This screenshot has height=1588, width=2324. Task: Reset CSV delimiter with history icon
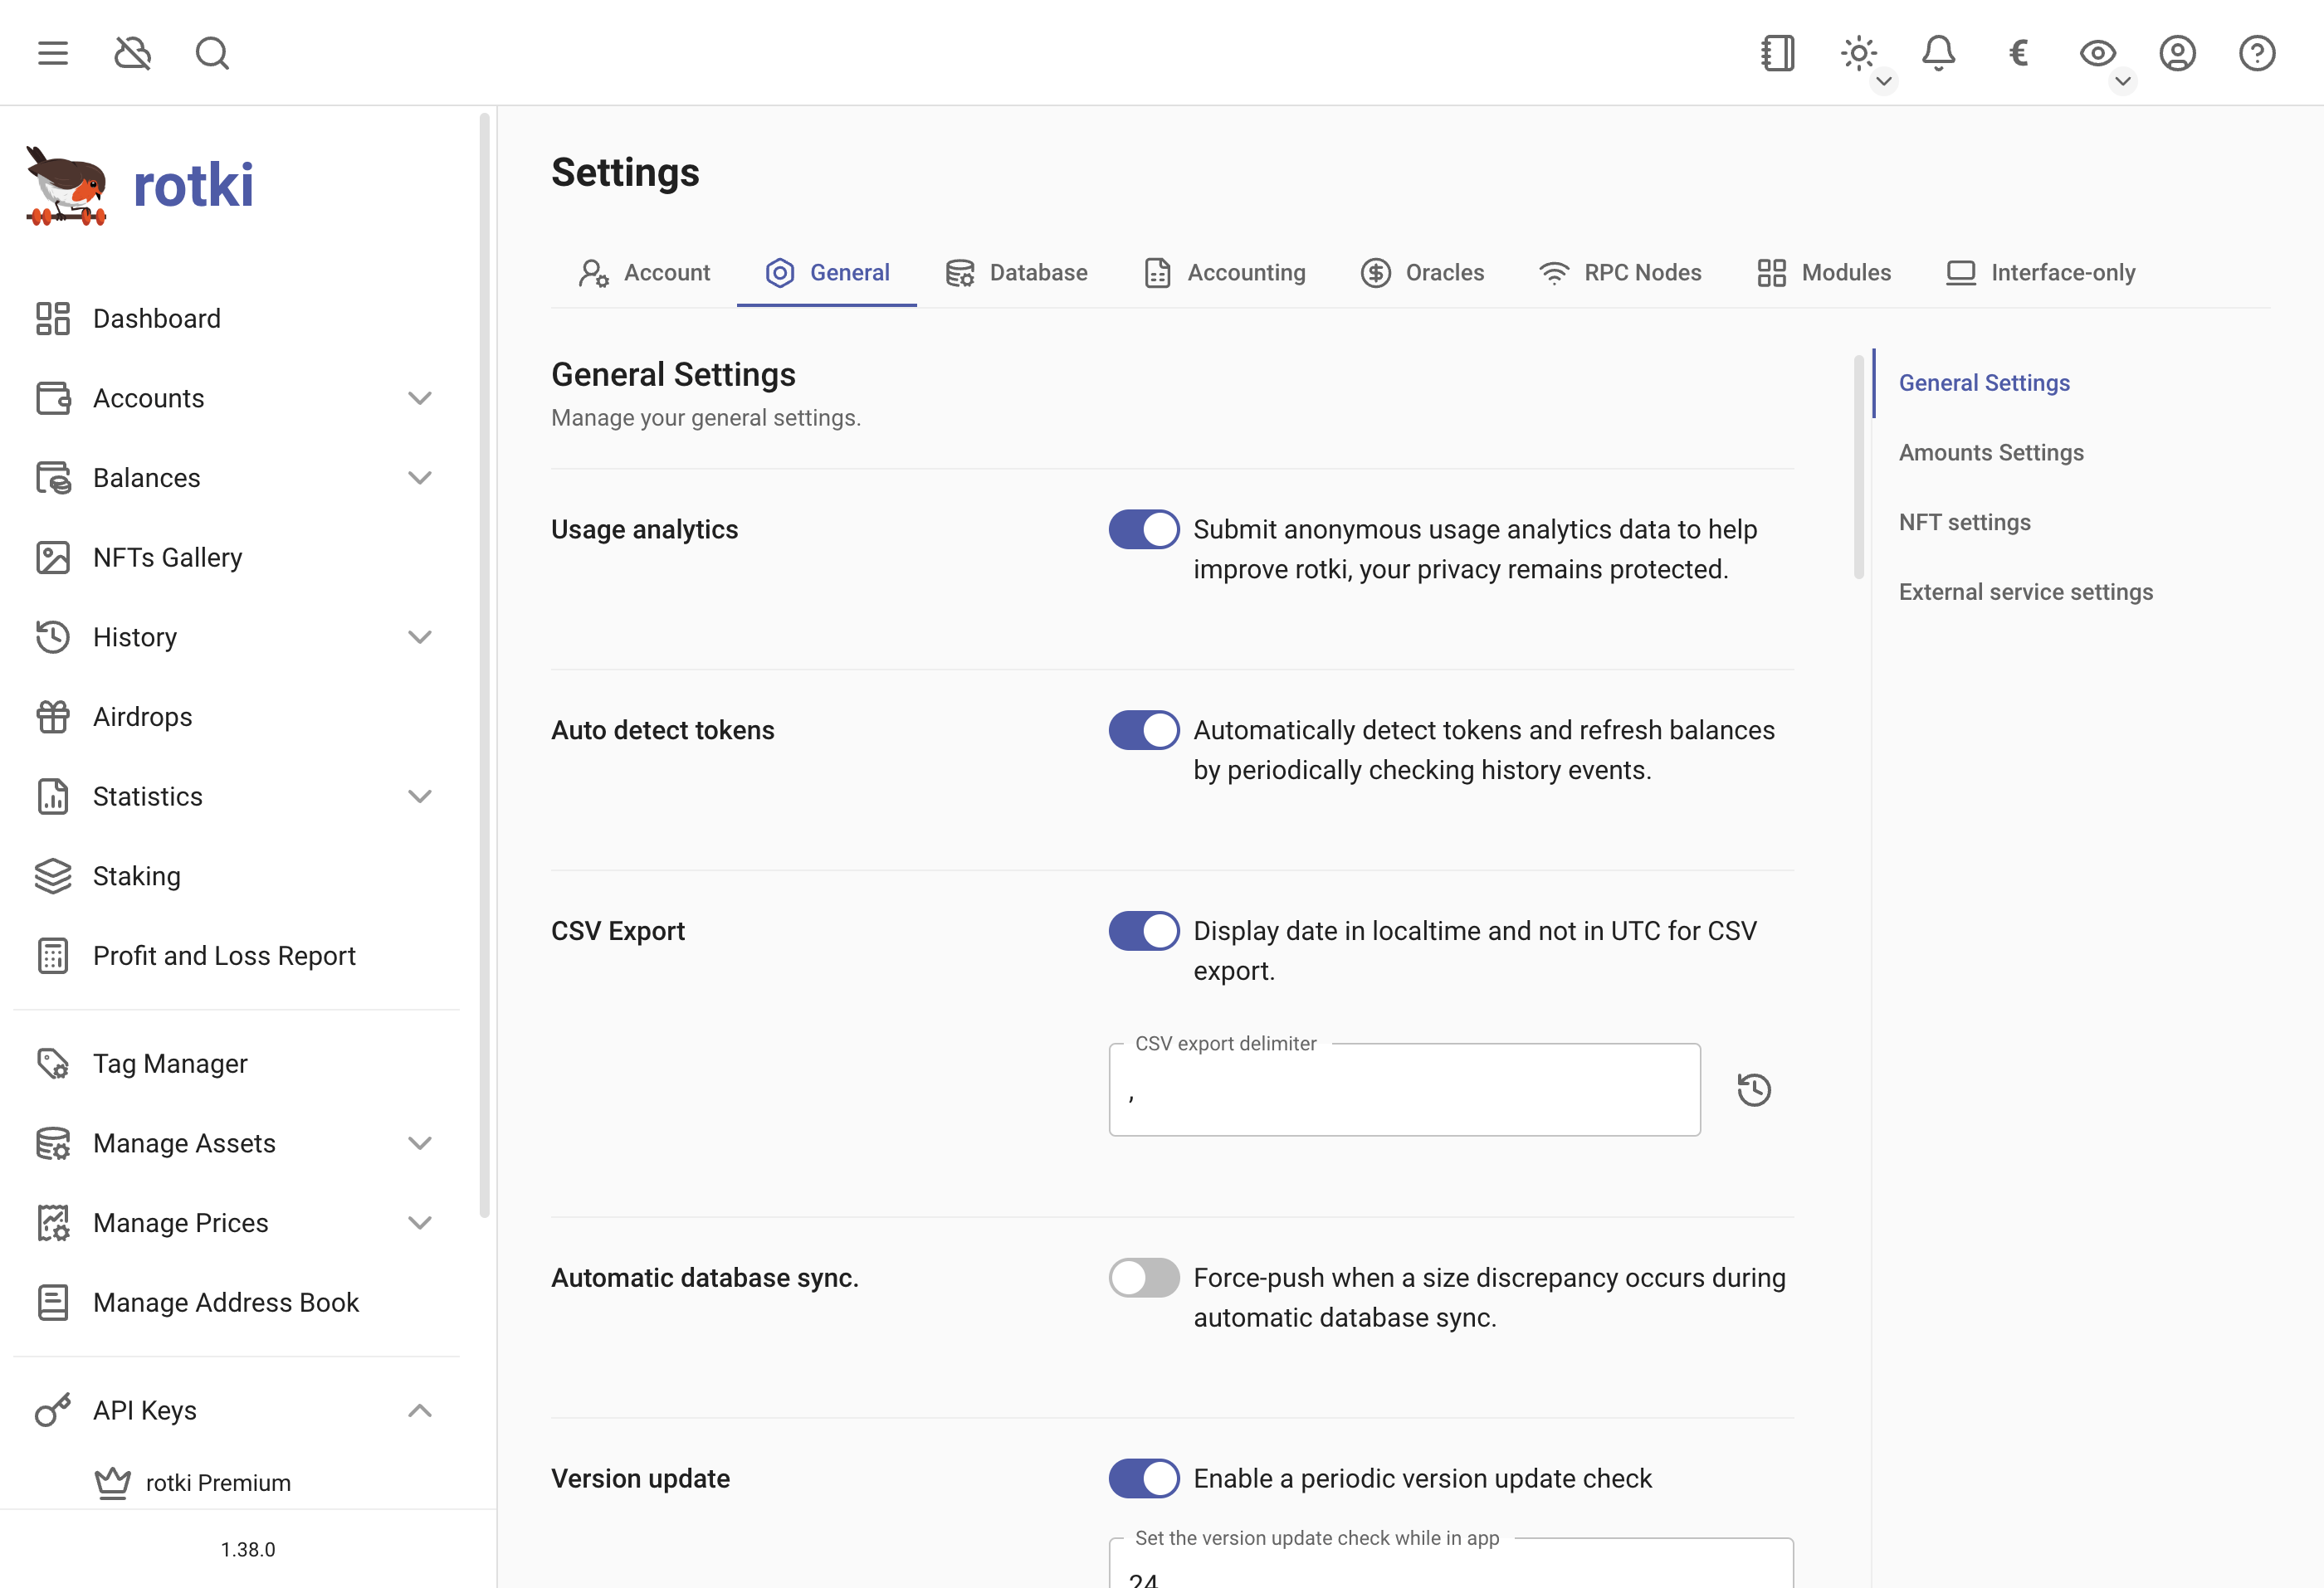1754,1090
